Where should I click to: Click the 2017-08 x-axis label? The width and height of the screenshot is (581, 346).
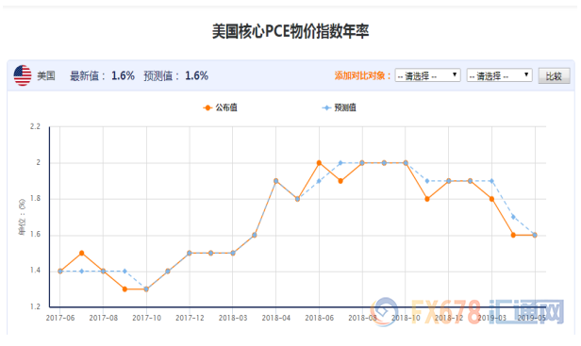(104, 318)
